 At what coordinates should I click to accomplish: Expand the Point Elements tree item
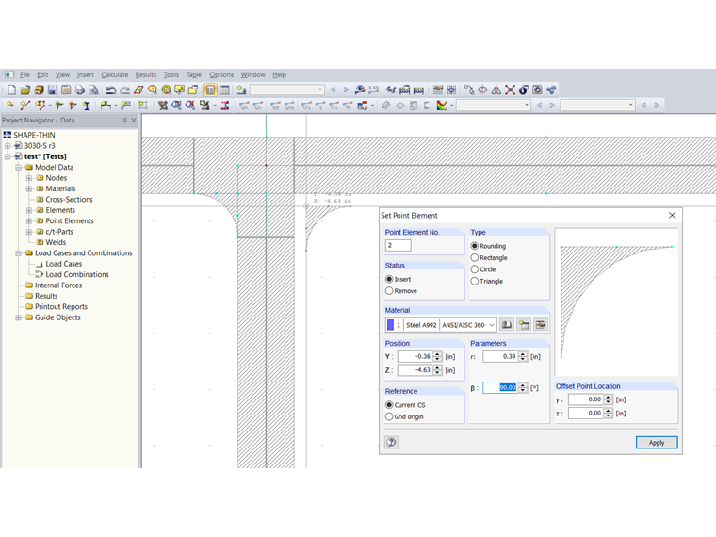point(29,221)
